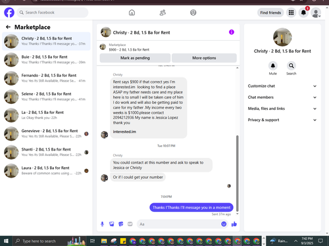The image size is (329, 246).
Task: Click the Windows taskbar search box
Action: [49, 241]
